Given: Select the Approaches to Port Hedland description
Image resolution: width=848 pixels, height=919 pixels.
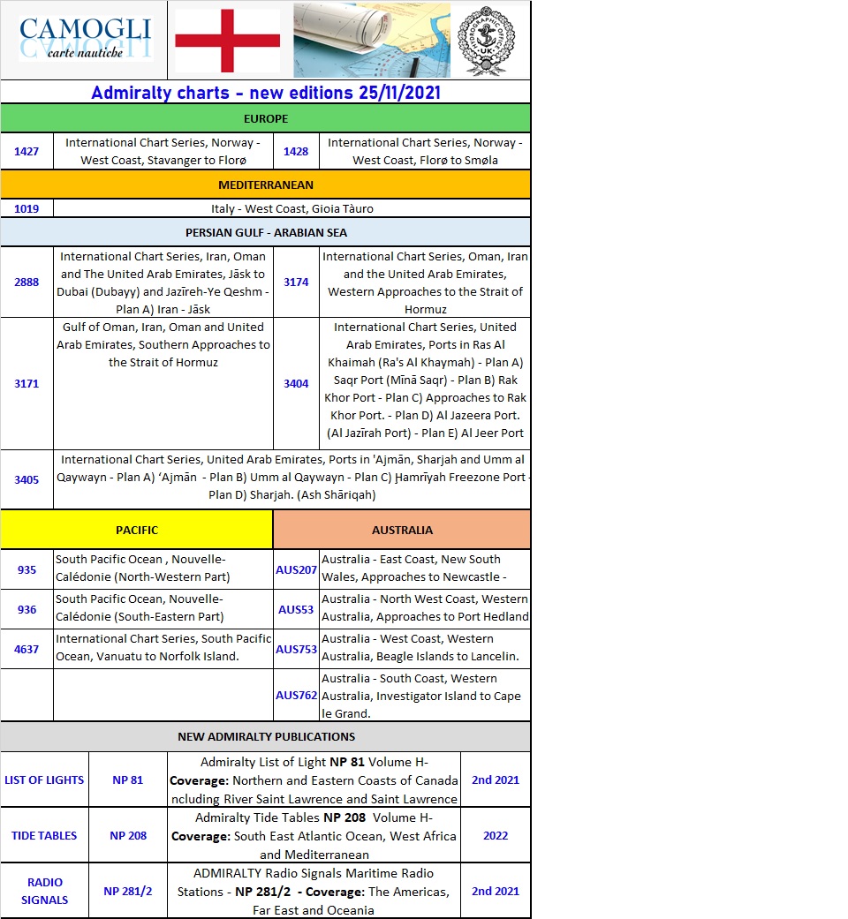Looking at the screenshot, I should tap(425, 607).
